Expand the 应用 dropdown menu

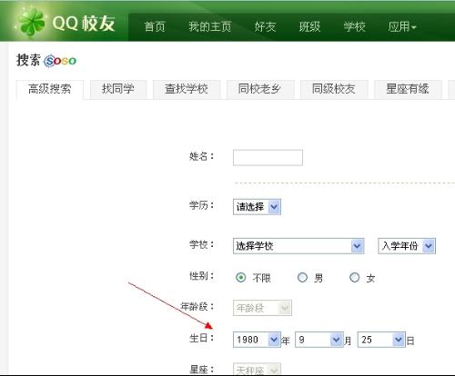[402, 27]
